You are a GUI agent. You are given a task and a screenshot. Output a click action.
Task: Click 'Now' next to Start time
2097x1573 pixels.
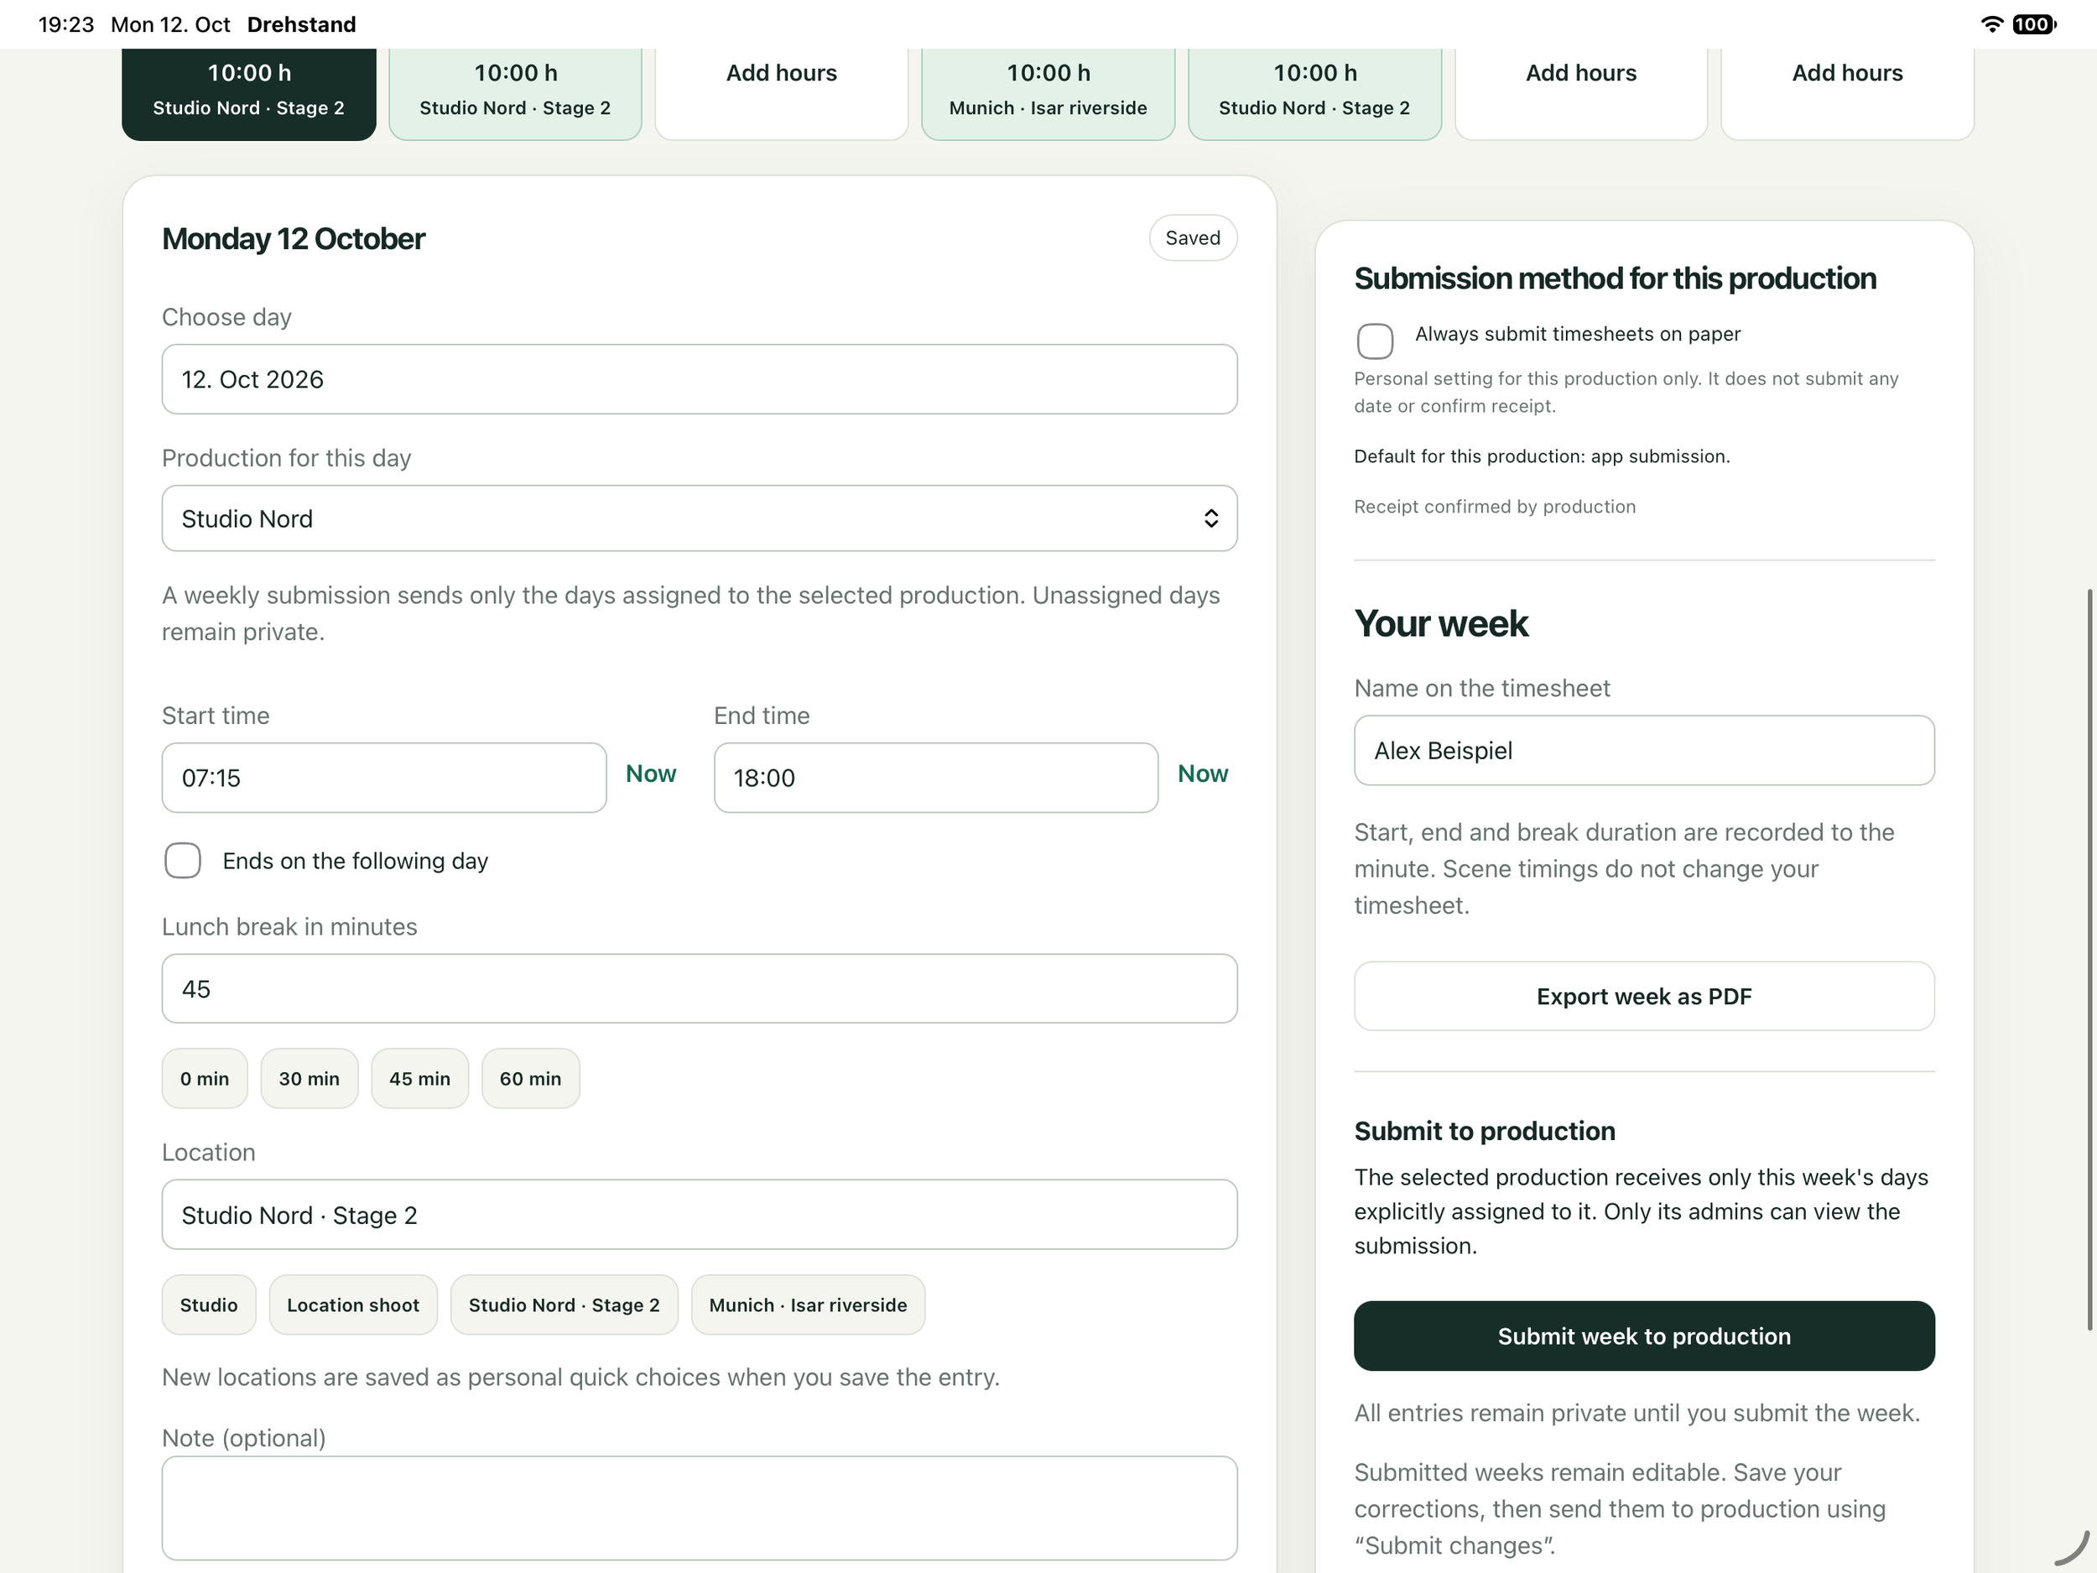650,773
